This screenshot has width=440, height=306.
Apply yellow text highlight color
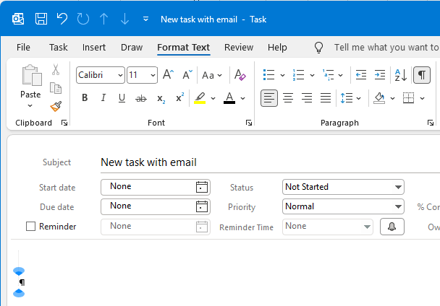[200, 98]
